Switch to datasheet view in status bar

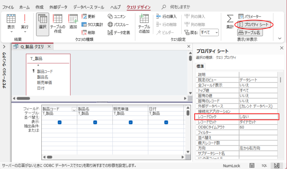(x=252, y=166)
